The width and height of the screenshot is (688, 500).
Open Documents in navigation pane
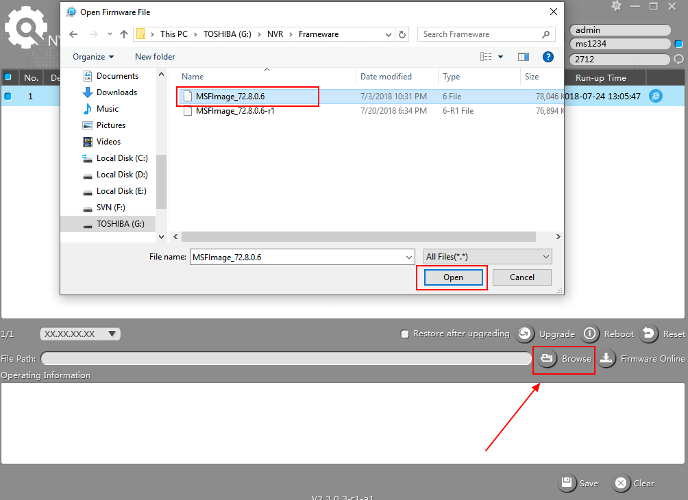click(116, 76)
